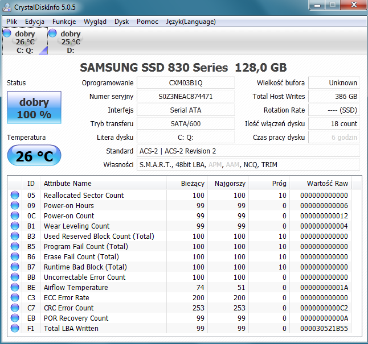Click raw value 00030521B55 of Total LBA Written
The width and height of the screenshot is (368, 344).
(x=324, y=328)
